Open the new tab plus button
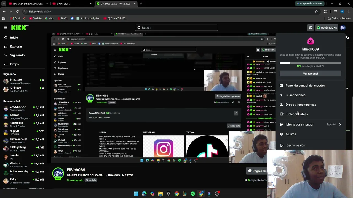The height and width of the screenshot is (198, 353). [141, 4]
